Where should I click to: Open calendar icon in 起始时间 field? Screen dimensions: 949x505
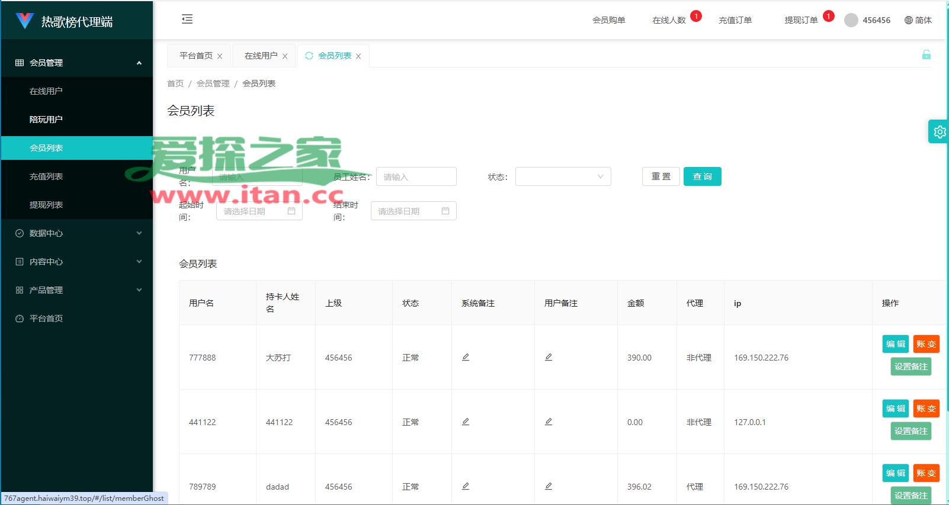tap(291, 211)
